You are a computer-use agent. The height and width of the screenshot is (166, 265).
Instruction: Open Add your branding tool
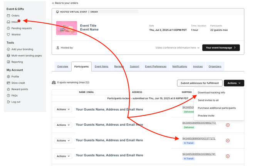click(x=20, y=49)
